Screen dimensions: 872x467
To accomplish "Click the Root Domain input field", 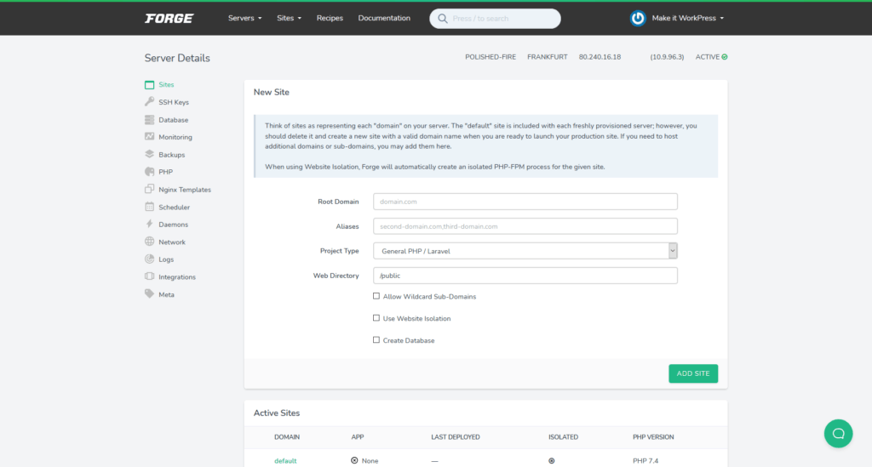I will pos(525,202).
